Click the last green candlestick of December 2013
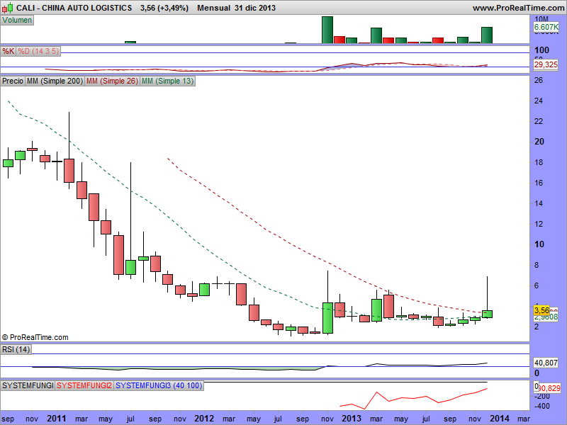Image resolution: width=567 pixels, height=425 pixels. pos(487,314)
